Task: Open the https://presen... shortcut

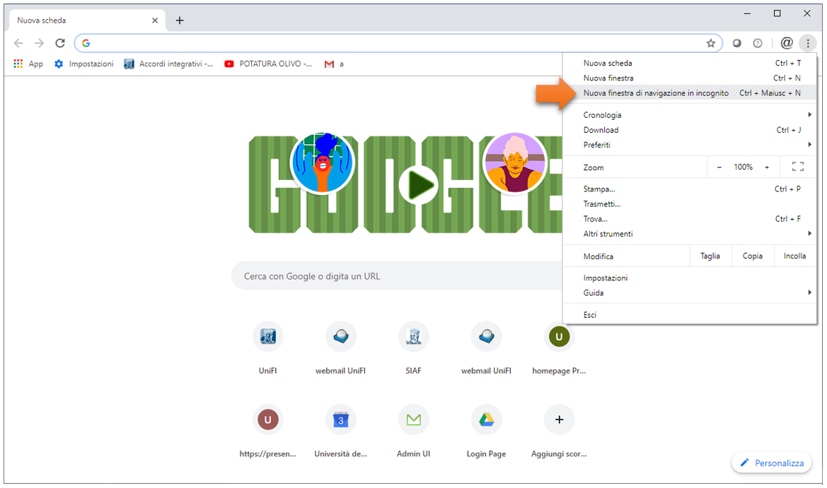Action: (x=267, y=431)
